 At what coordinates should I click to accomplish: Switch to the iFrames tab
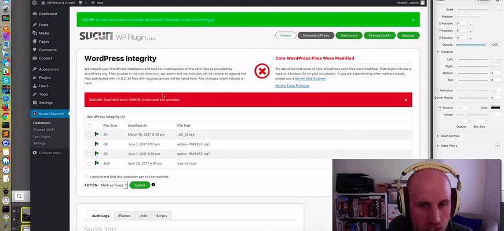point(124,216)
